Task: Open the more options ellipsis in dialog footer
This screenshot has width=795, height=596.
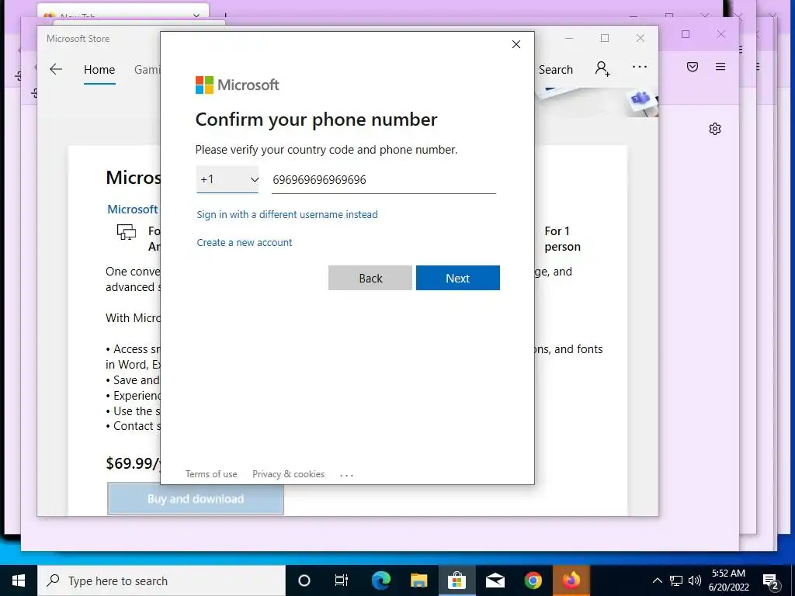Action: 347,475
